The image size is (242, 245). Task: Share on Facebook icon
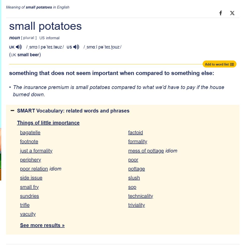tap(221, 13)
